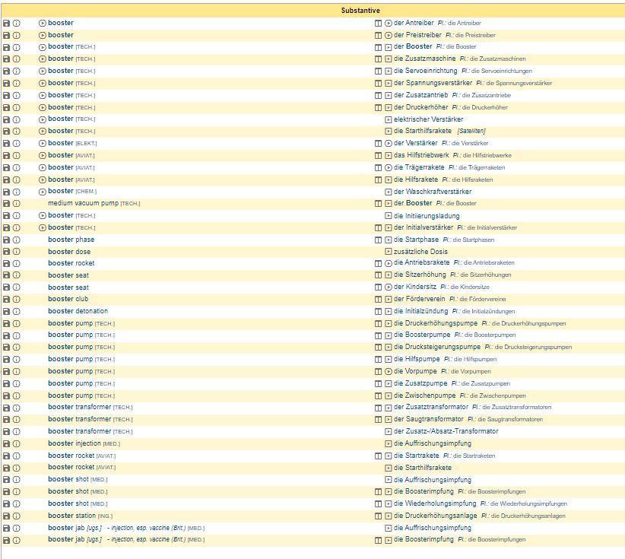
Task: Click the save icon beside "booster club"
Action: 6,300
